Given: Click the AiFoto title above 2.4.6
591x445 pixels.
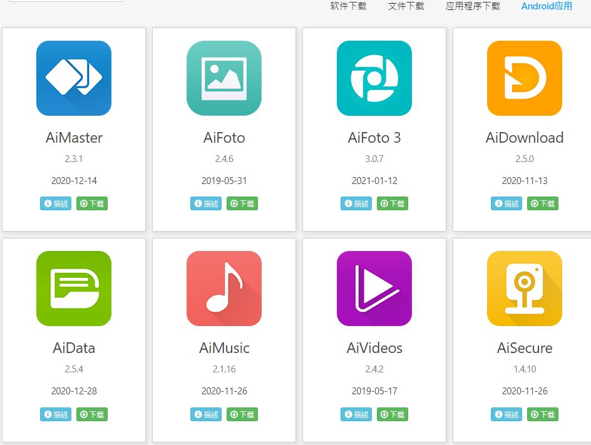Looking at the screenshot, I should point(224,138).
